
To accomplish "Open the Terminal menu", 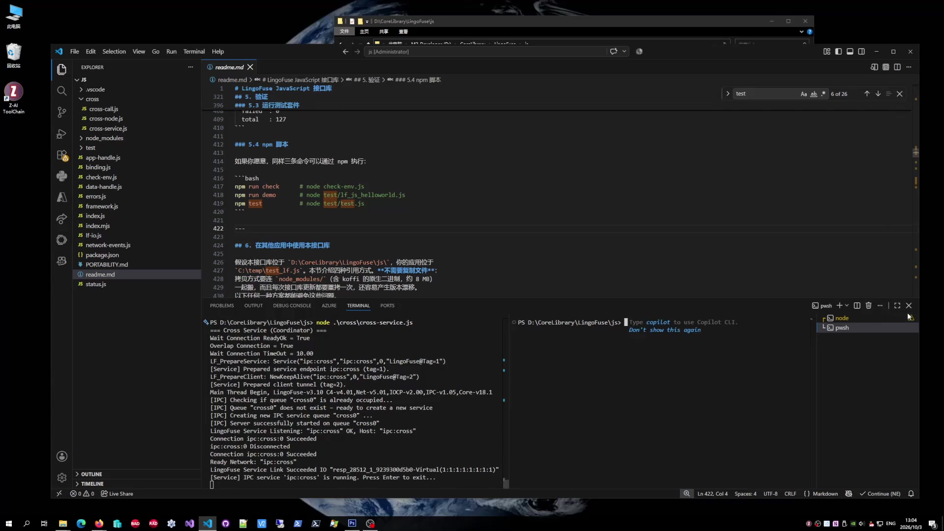I will [x=194, y=51].
